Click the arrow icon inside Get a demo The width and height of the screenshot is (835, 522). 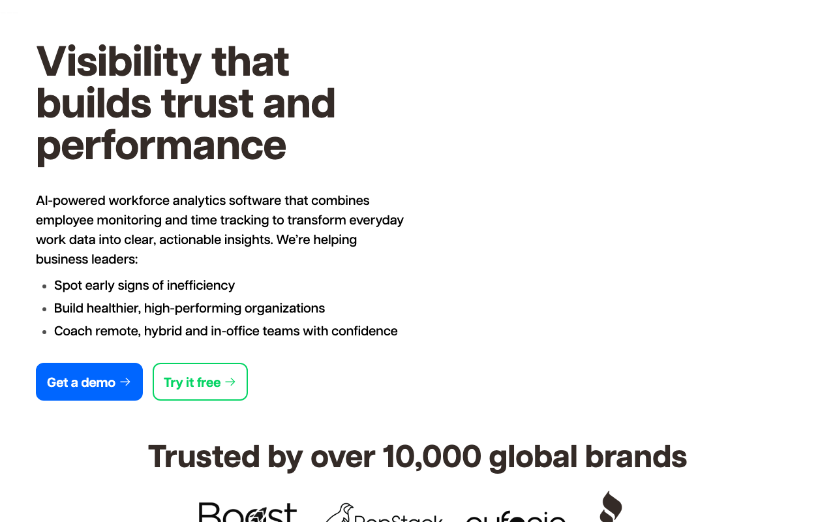coord(126,382)
